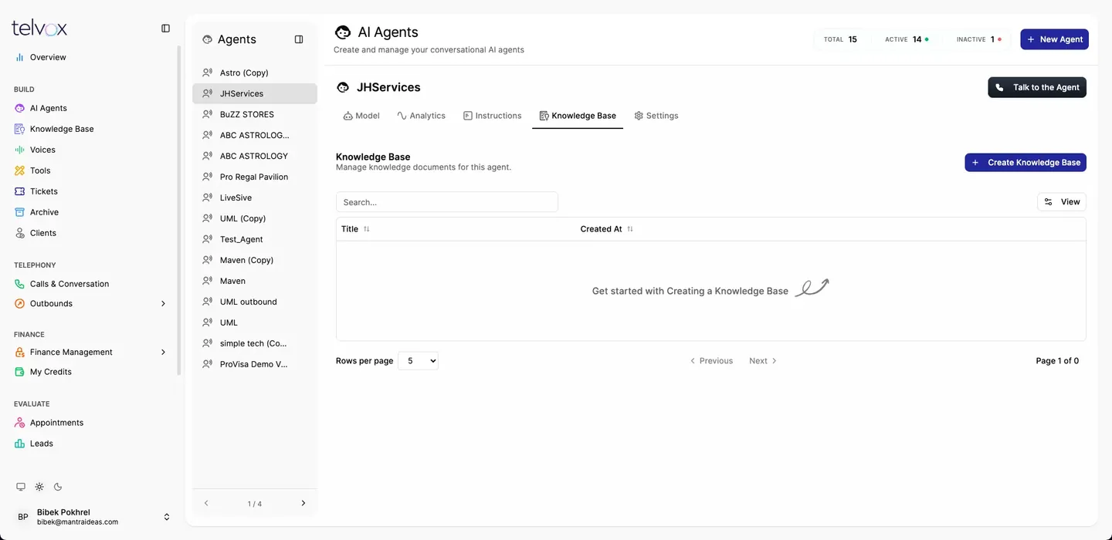Open the Rows per page dropdown
The width and height of the screenshot is (1112, 540).
(418, 361)
